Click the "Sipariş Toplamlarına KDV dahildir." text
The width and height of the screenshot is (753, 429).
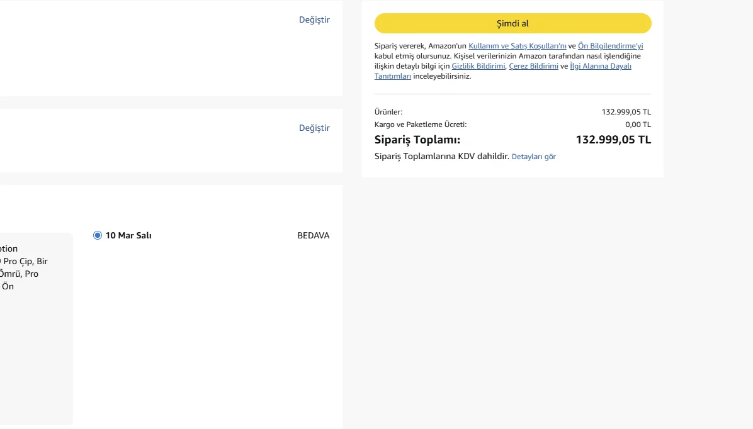(x=441, y=156)
